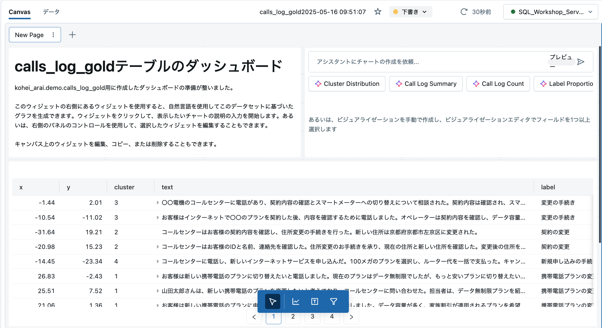
Task: Expand the text in the -14.45 row
Action: click(x=158, y=261)
